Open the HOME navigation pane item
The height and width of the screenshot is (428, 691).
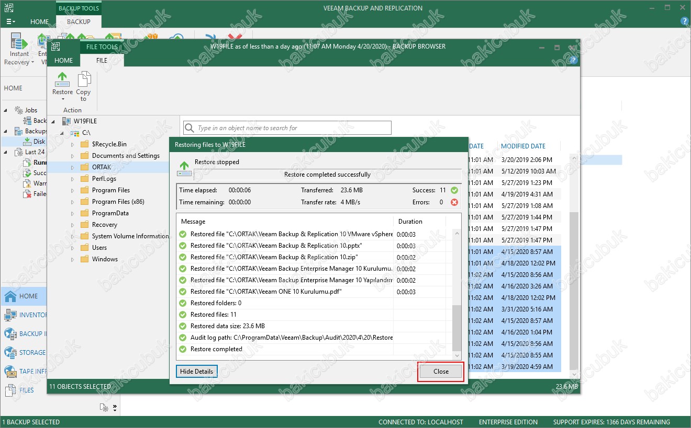(24, 296)
